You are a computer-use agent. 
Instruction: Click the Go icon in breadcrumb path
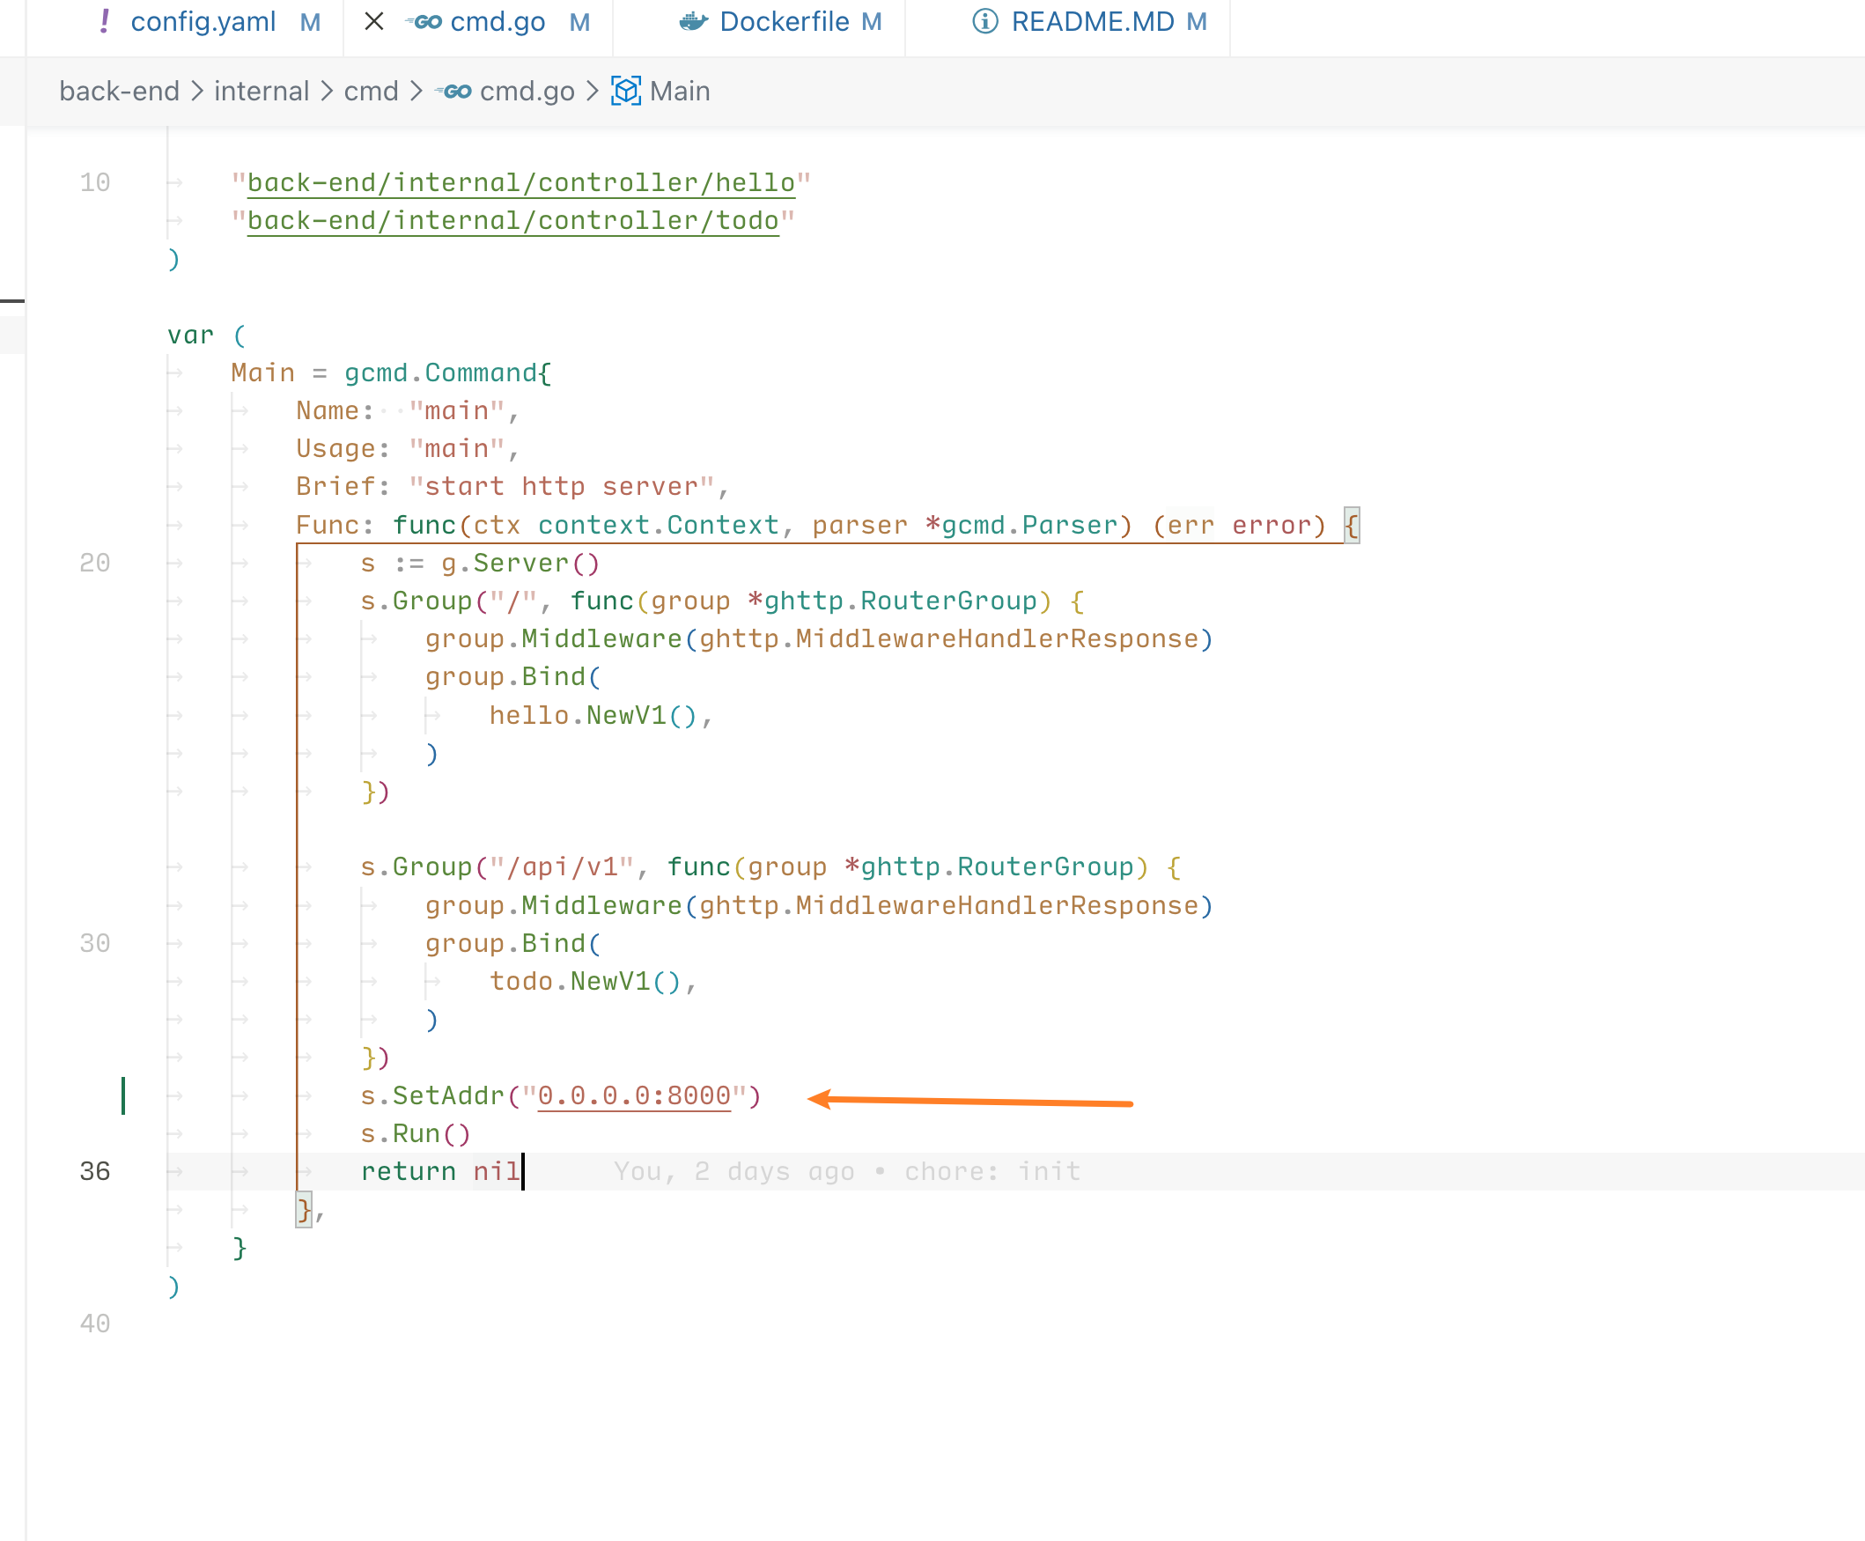454,92
